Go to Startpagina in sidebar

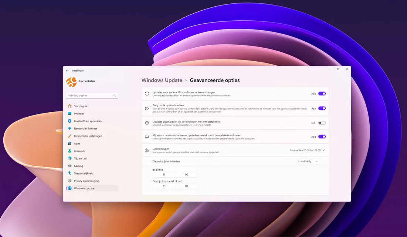[x=92, y=106]
